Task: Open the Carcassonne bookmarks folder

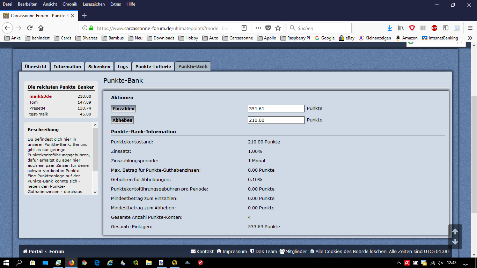Action: coord(237,38)
